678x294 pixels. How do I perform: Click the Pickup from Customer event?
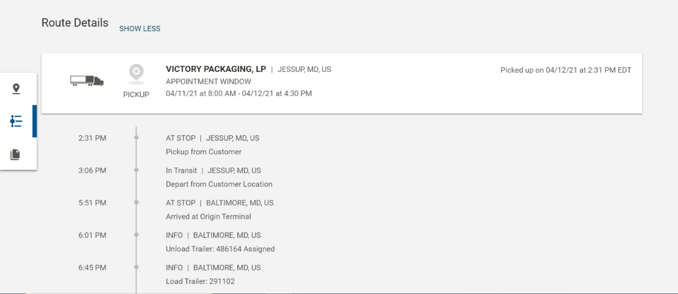pos(204,152)
